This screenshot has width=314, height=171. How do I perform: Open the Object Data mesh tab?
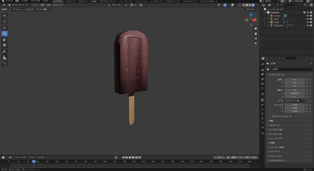262,123
